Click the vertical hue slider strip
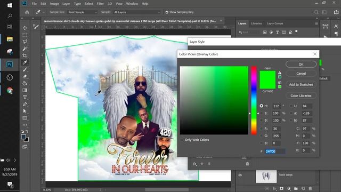Image resolution: width=341 pixels, height=192 pixels. [x=254, y=100]
